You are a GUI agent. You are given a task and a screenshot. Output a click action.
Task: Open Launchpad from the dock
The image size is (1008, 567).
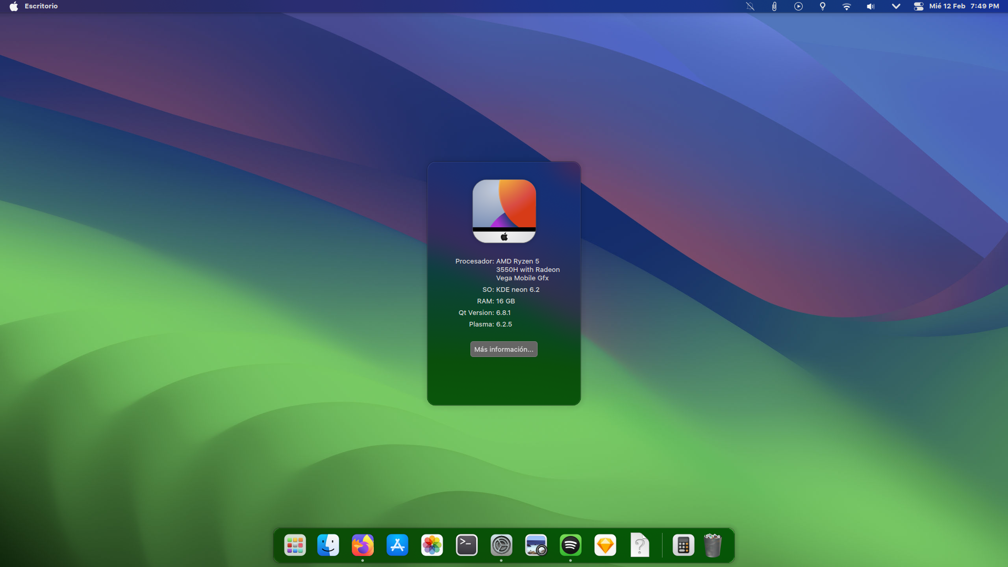[x=295, y=545]
